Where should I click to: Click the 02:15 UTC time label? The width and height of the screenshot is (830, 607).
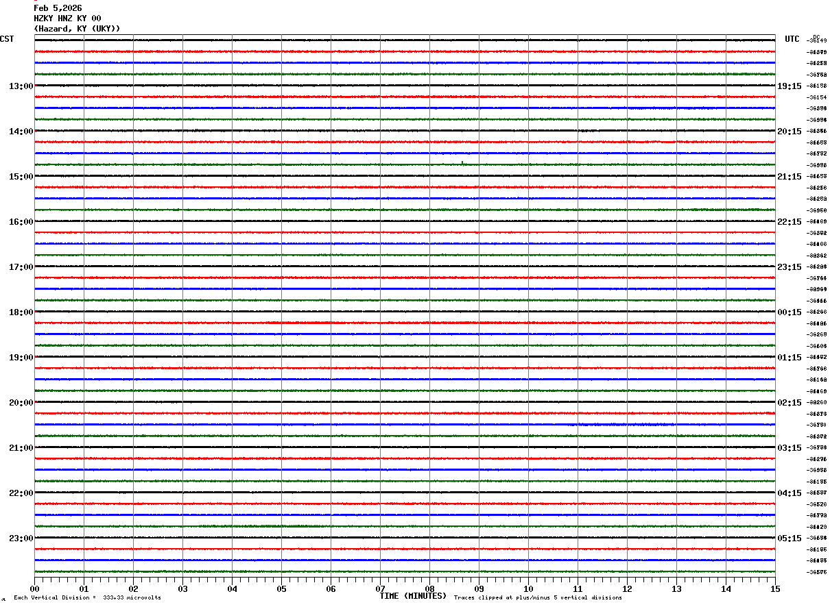(790, 403)
